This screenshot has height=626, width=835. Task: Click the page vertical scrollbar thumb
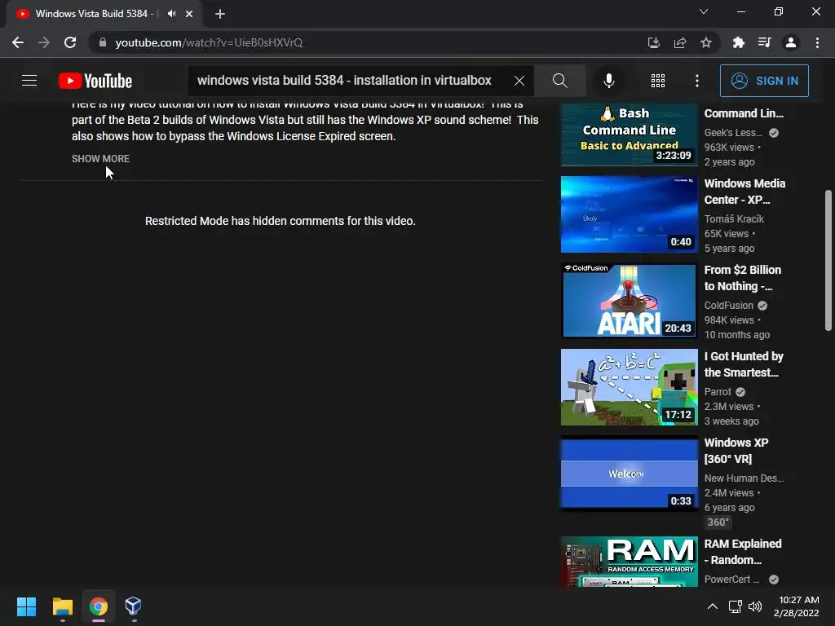828,260
